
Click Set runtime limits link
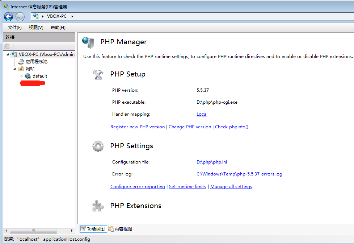(187, 187)
